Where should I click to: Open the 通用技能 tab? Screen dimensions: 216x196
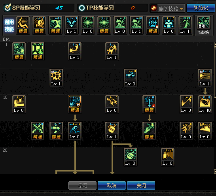9,25
